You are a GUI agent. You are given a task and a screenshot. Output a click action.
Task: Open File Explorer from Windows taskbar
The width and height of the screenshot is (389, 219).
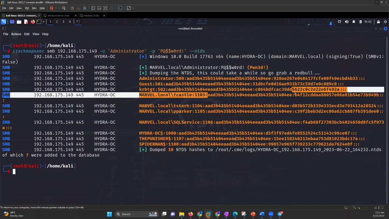(x=182, y=214)
